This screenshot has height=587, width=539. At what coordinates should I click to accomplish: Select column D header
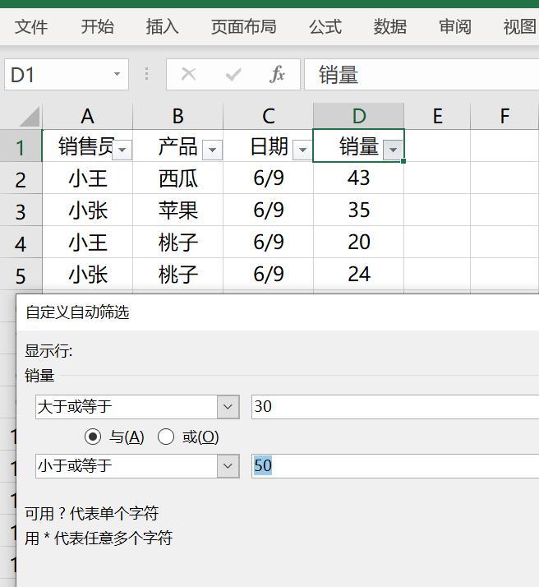click(359, 116)
